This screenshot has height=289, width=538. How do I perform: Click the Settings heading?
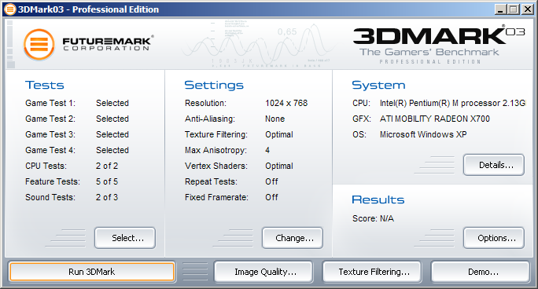coord(214,85)
